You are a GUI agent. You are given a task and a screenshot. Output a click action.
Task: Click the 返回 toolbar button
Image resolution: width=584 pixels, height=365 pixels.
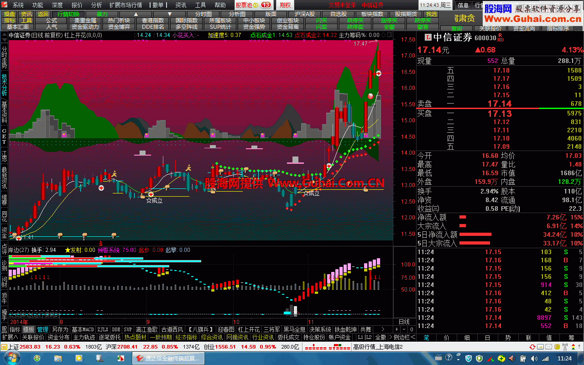43,14
